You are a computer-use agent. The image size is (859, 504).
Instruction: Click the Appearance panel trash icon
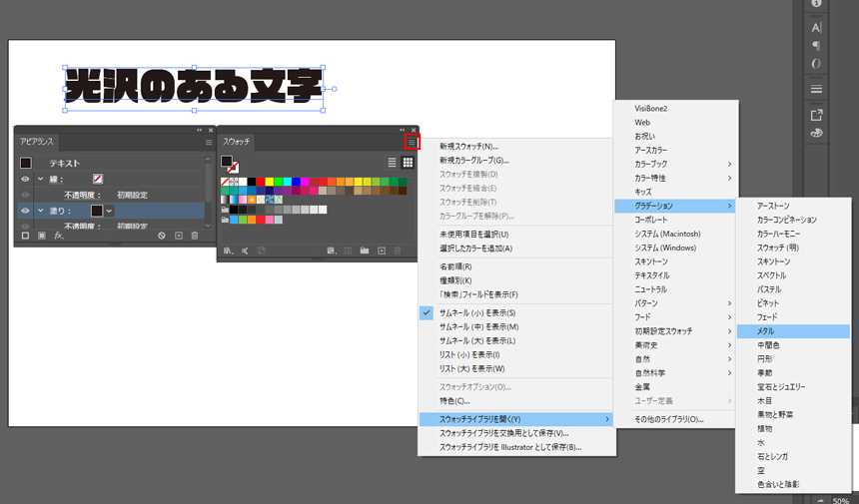point(195,236)
